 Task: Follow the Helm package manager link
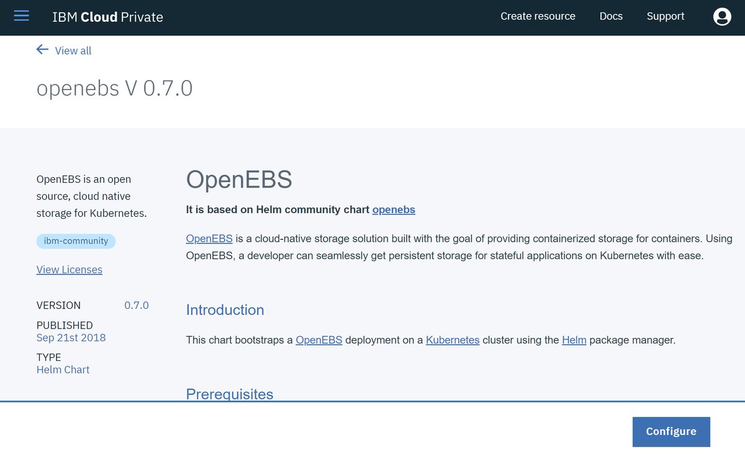point(574,340)
